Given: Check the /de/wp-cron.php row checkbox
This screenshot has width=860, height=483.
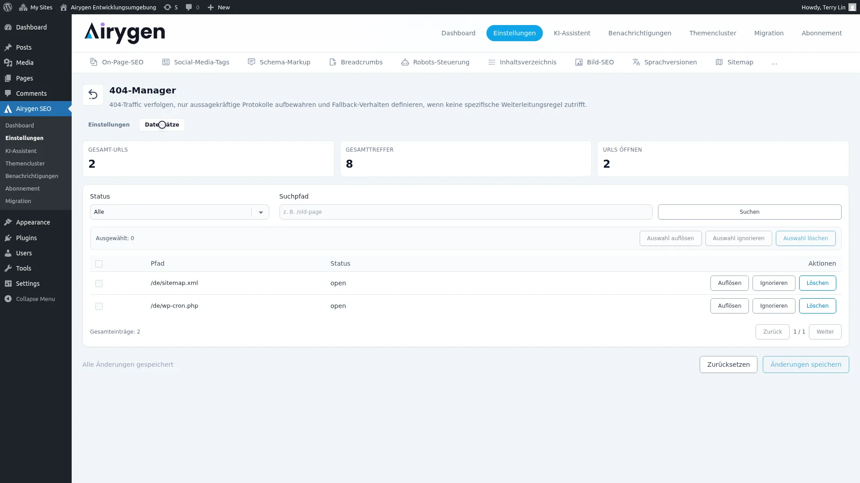Looking at the screenshot, I should coord(99,306).
